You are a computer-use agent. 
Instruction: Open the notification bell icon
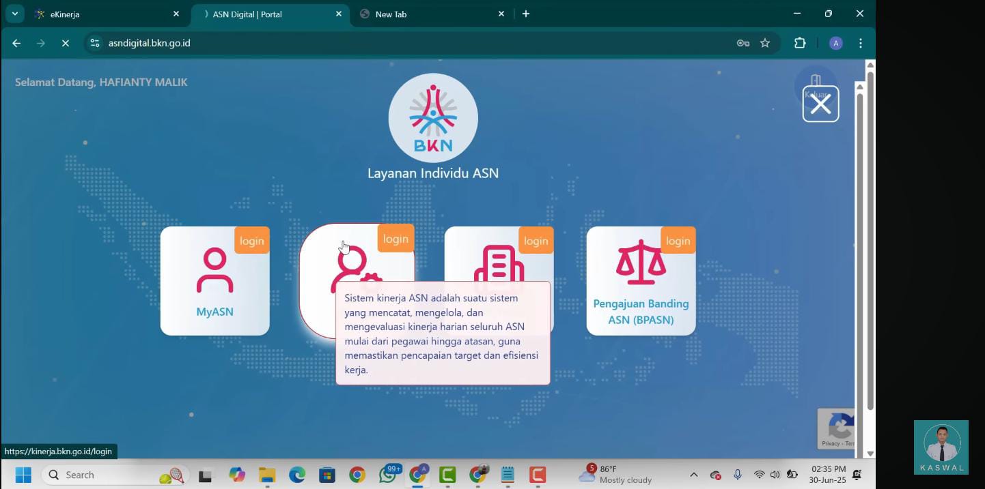pyautogui.click(x=857, y=475)
